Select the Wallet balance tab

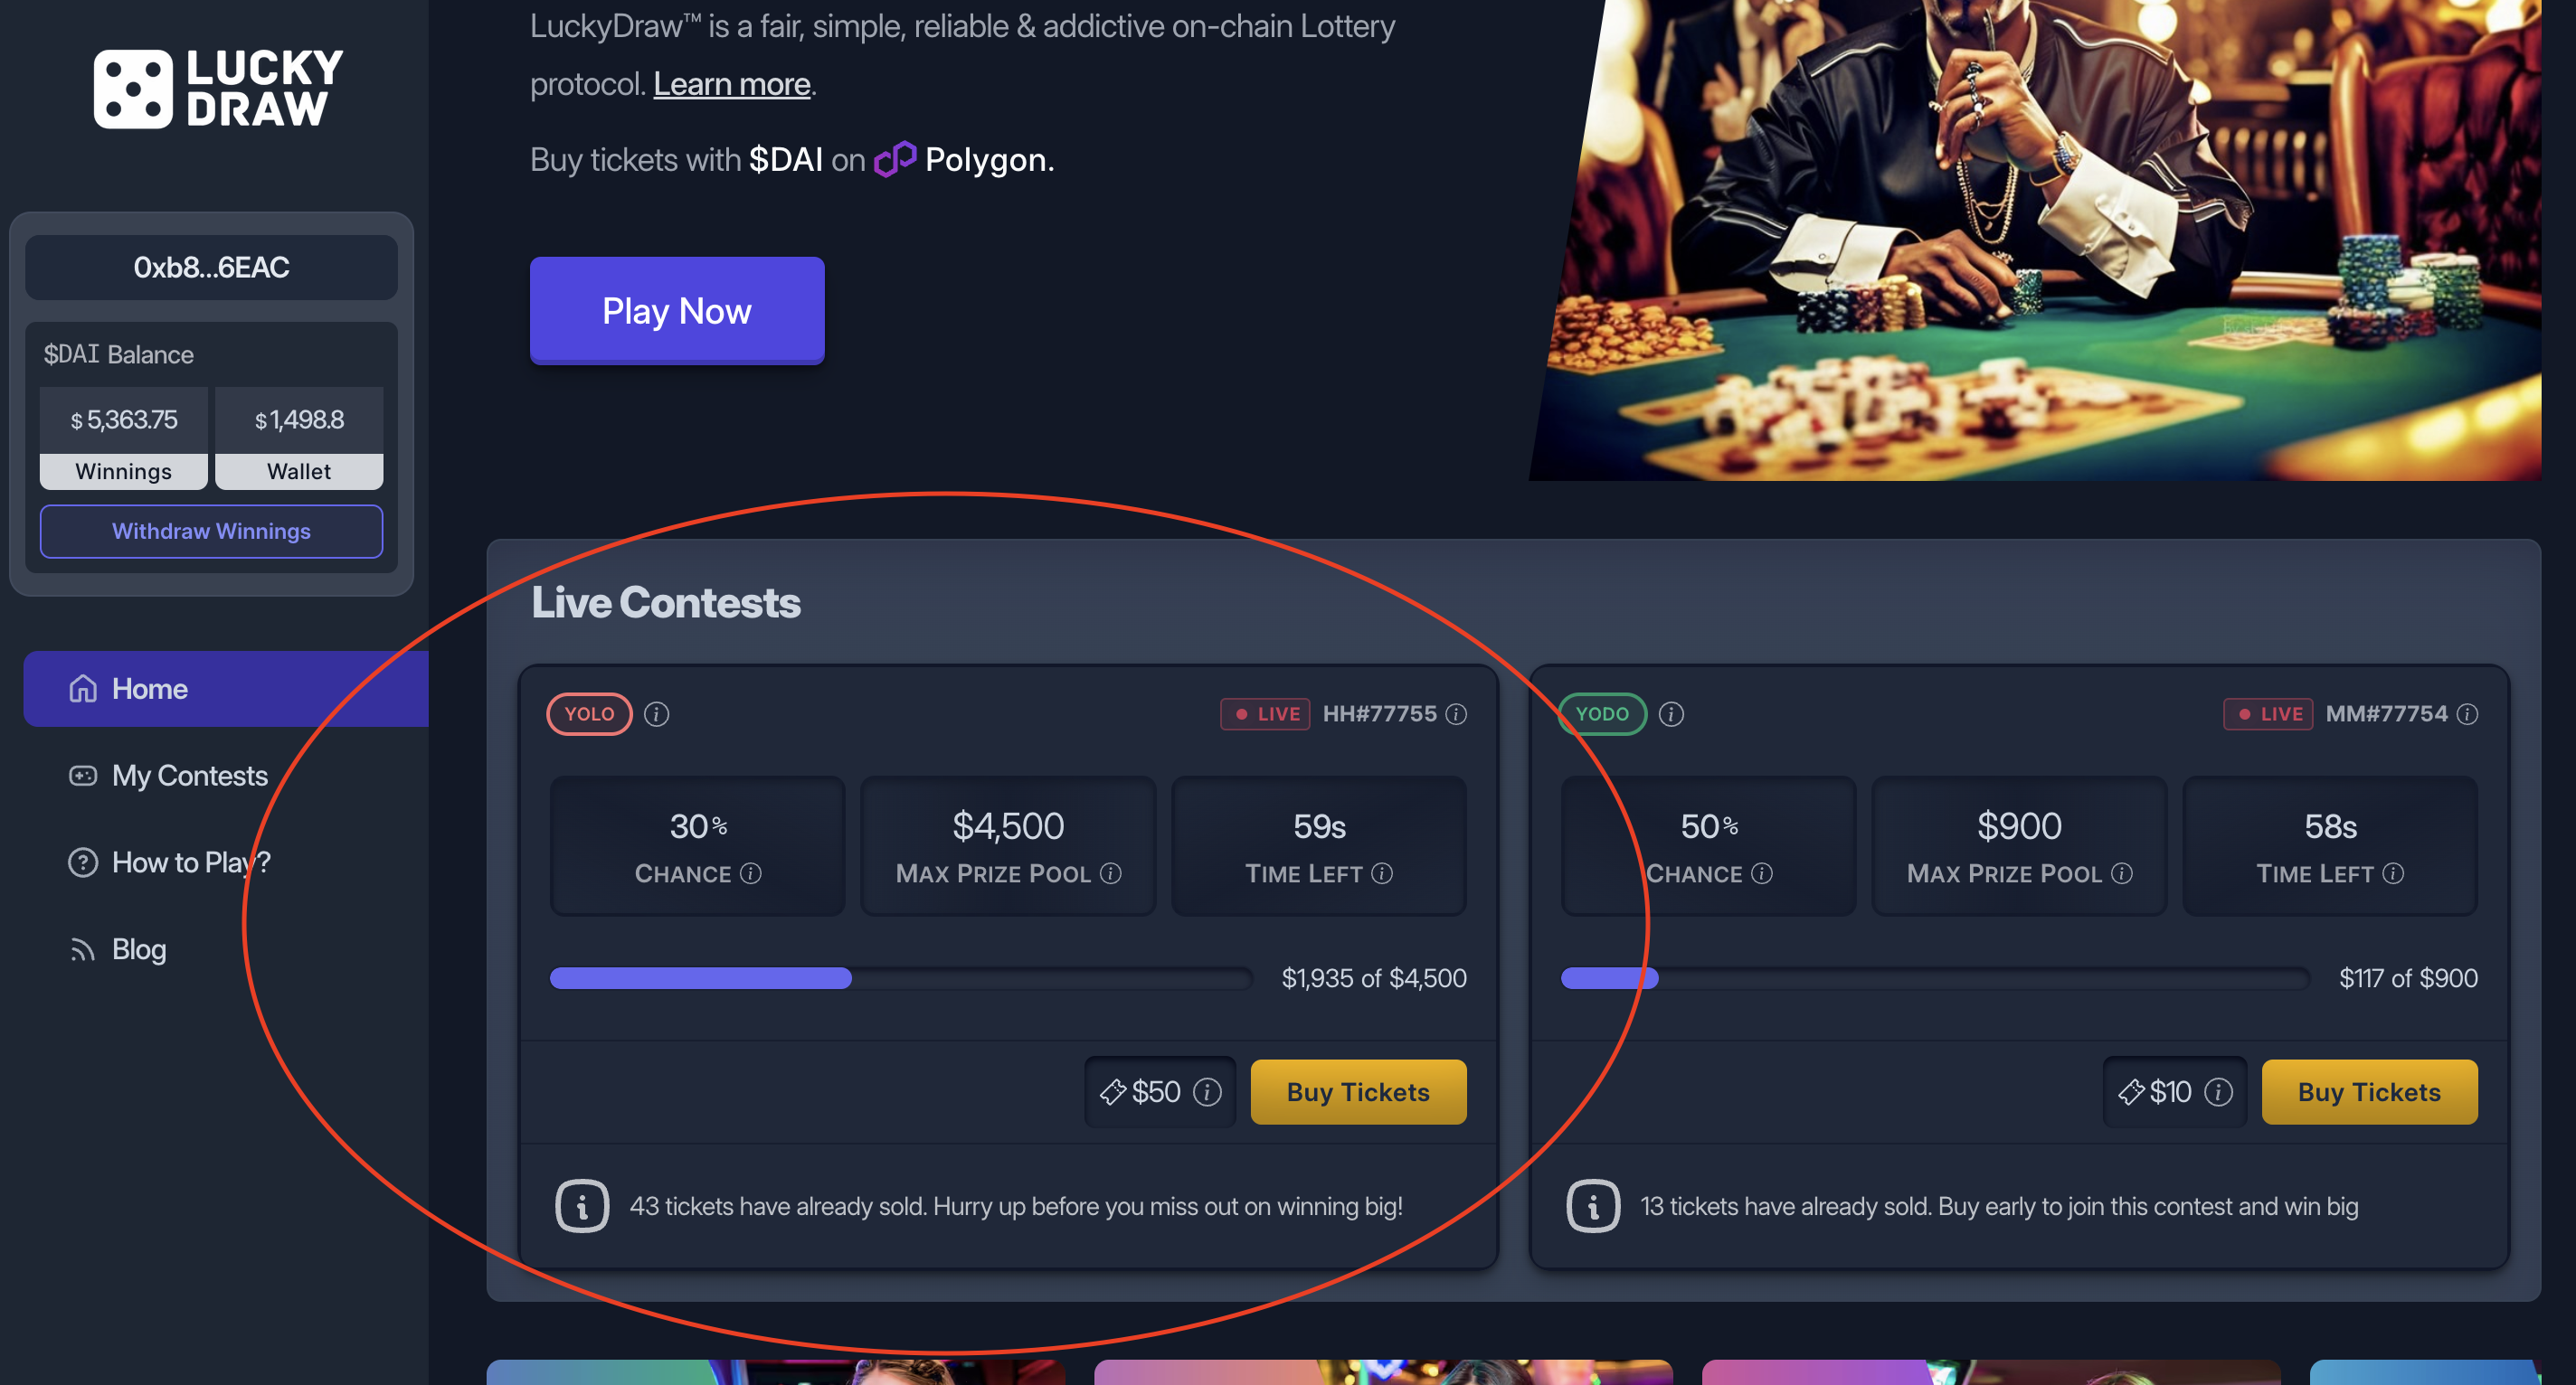pyautogui.click(x=298, y=471)
